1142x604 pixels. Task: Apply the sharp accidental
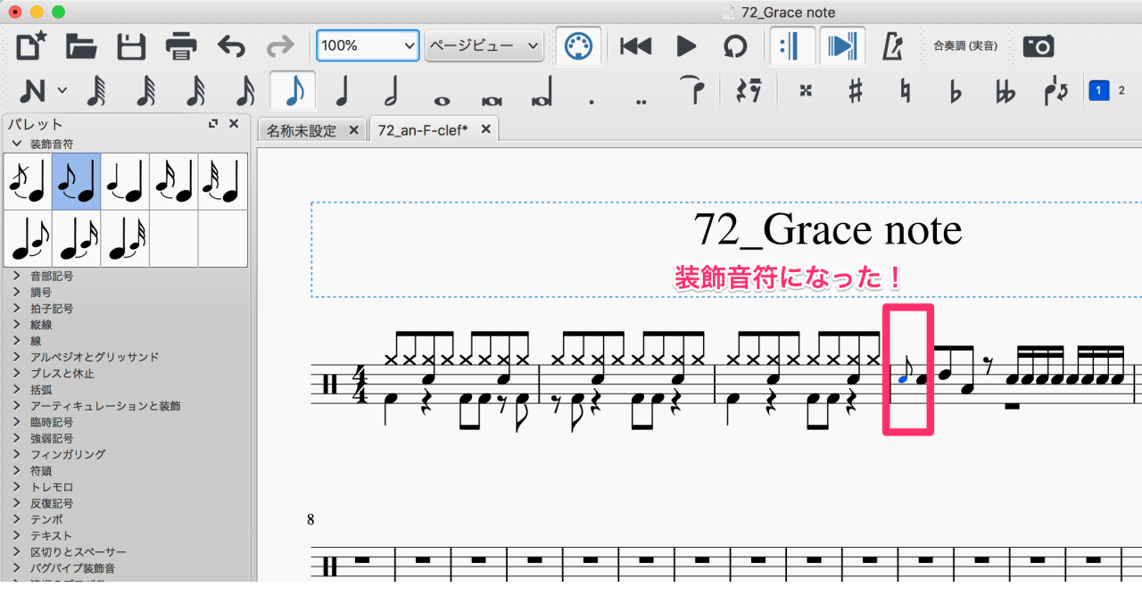click(x=856, y=91)
